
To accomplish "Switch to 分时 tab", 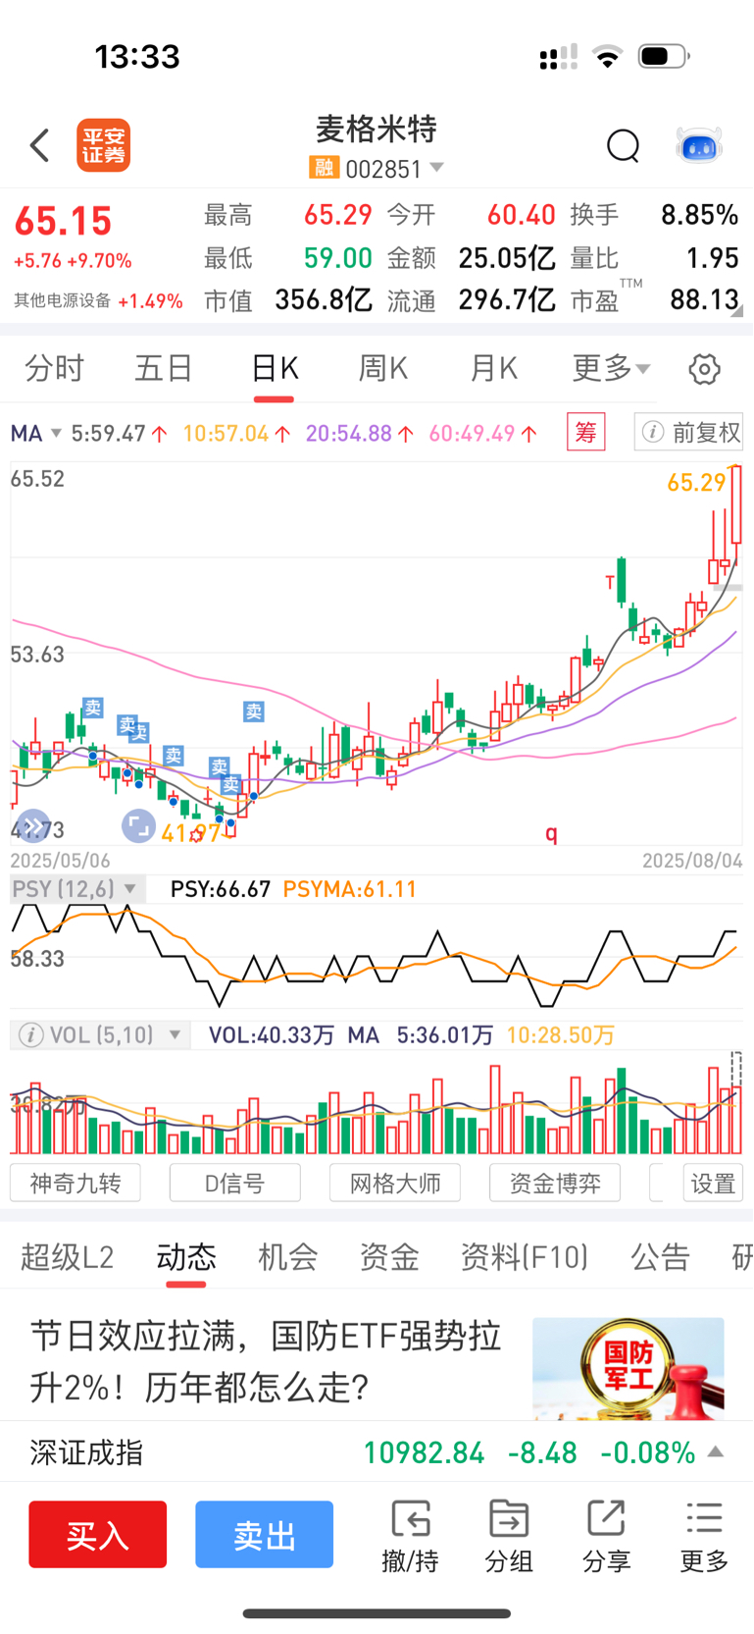I will tap(54, 369).
